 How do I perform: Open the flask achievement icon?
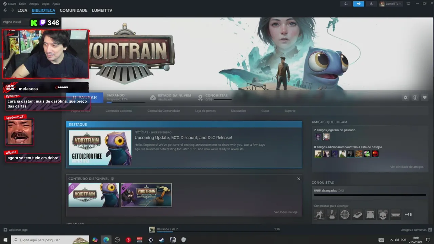(x=332, y=215)
